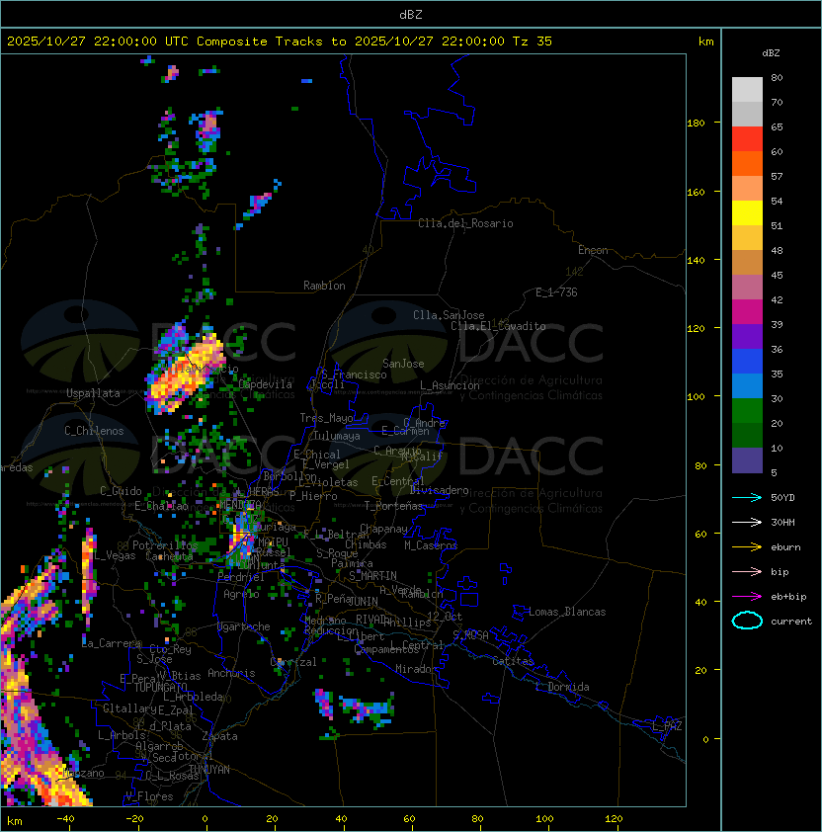Viewport: 822px width, 832px height.
Task: Pick the magenta 39 dBZ color swatch
Action: tap(747, 312)
